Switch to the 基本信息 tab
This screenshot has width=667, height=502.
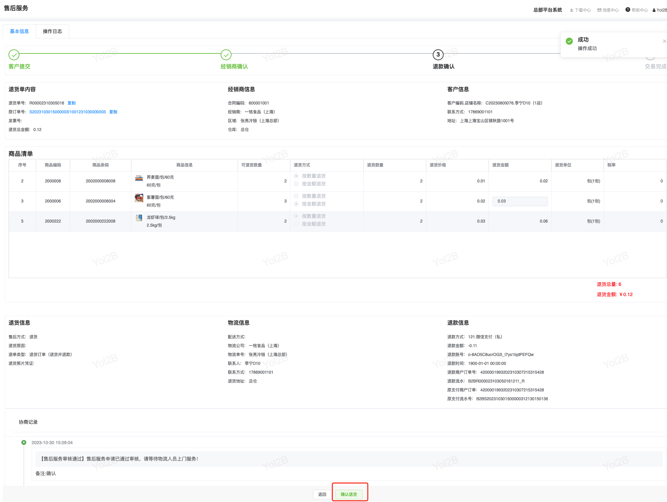[19, 31]
